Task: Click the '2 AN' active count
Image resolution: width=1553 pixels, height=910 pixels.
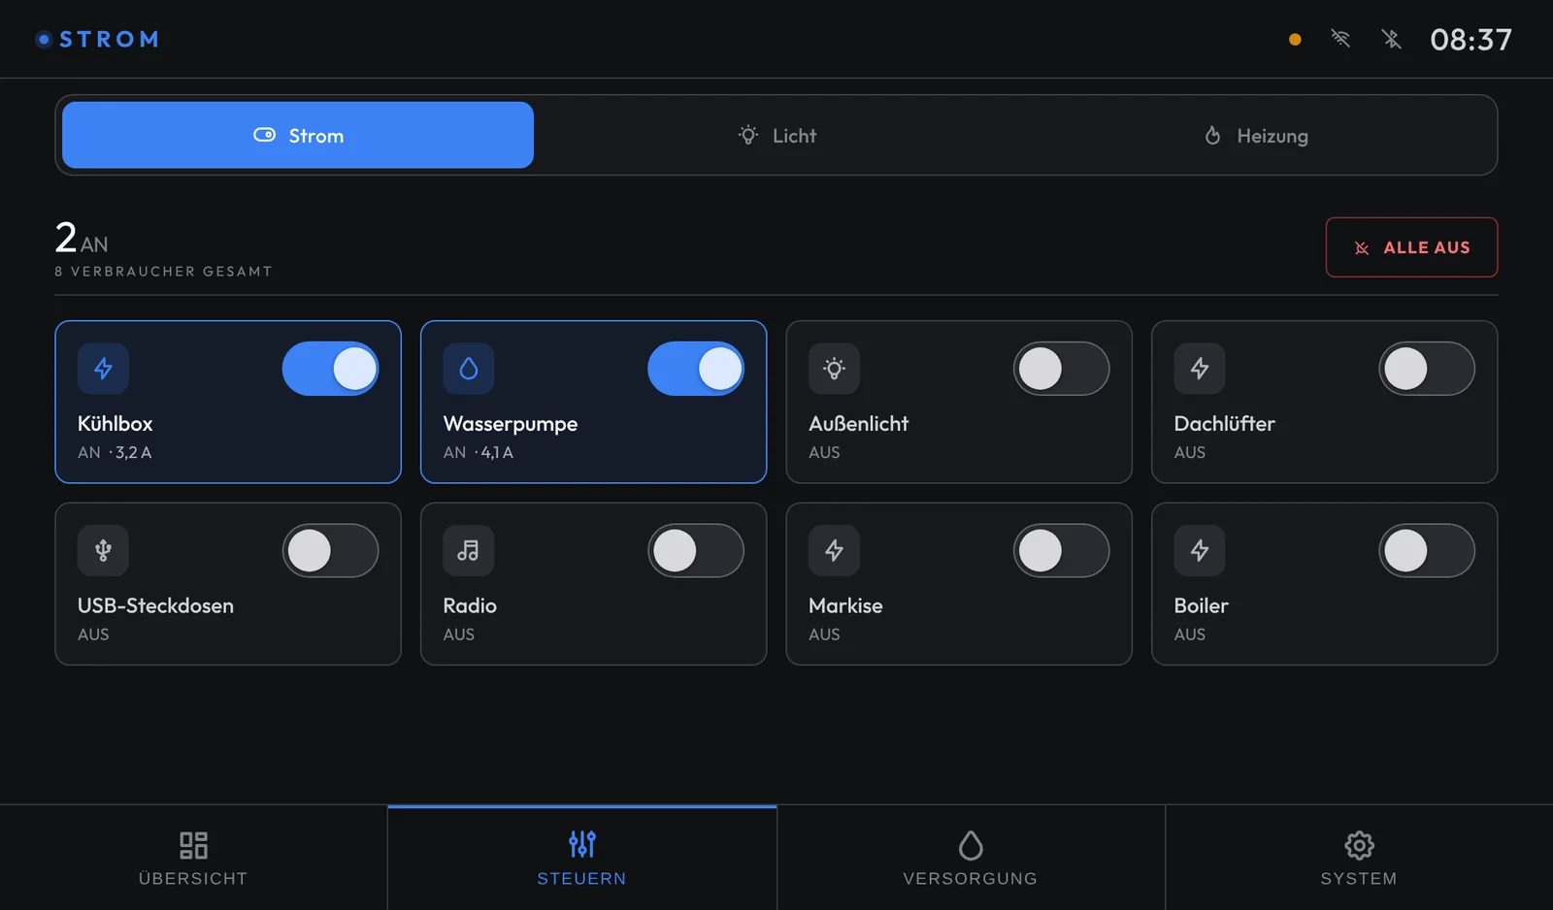Action: click(x=82, y=238)
